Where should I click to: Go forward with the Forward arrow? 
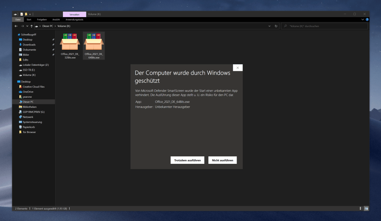tap(22, 26)
